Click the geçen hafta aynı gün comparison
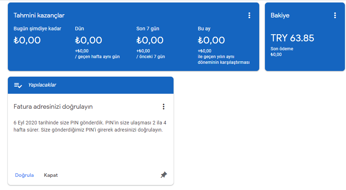 (x=97, y=57)
